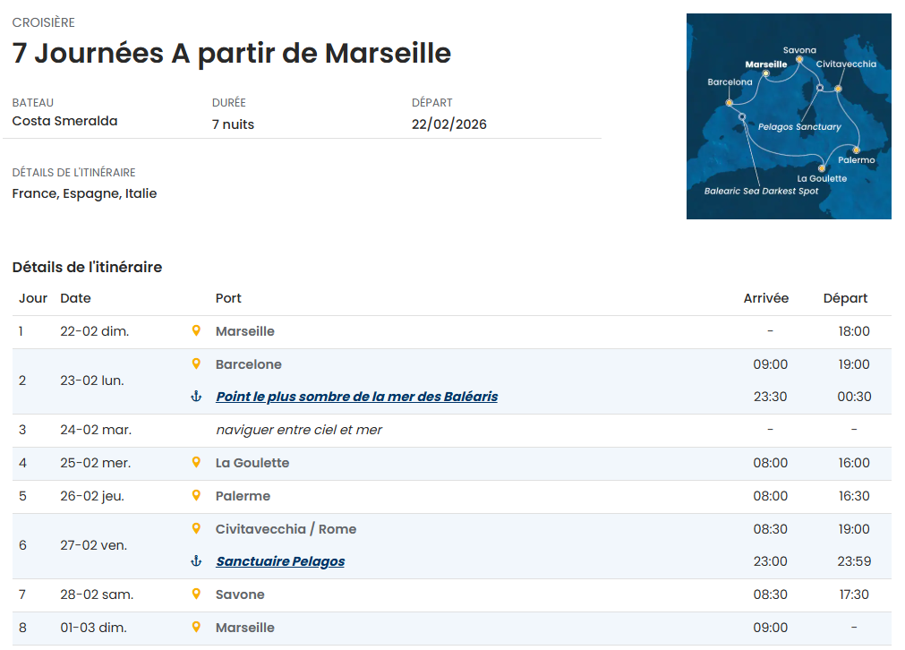Click the 7 Journées A partir de Marseille title
Image resolution: width=905 pixels, height=650 pixels.
[232, 53]
